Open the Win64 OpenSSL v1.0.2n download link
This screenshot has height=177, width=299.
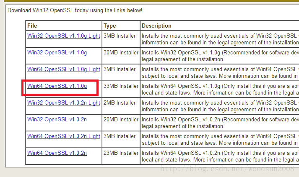click(x=57, y=153)
